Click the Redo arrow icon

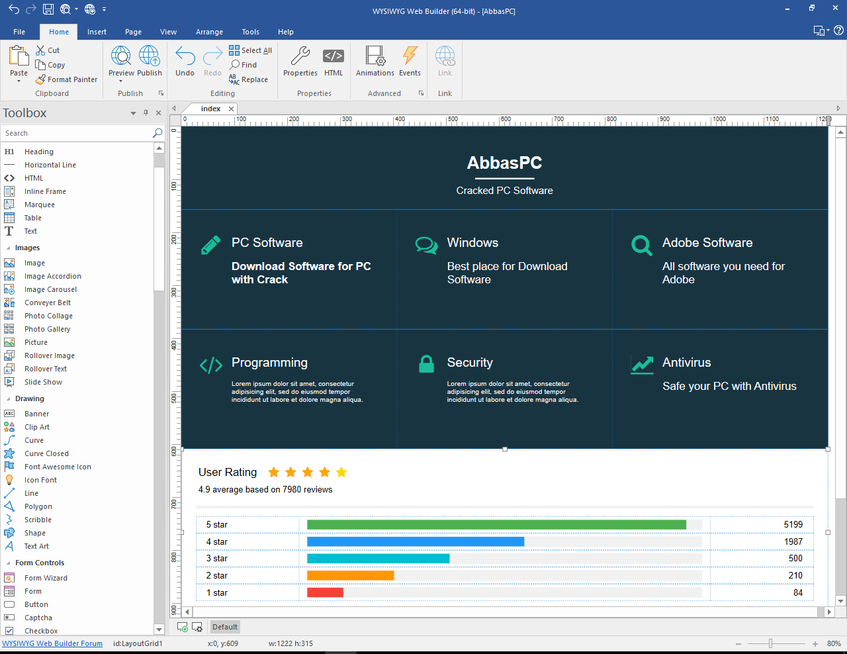coord(212,56)
